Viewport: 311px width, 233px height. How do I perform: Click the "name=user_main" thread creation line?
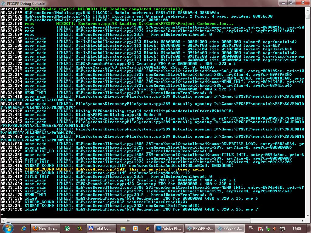coord(152,27)
